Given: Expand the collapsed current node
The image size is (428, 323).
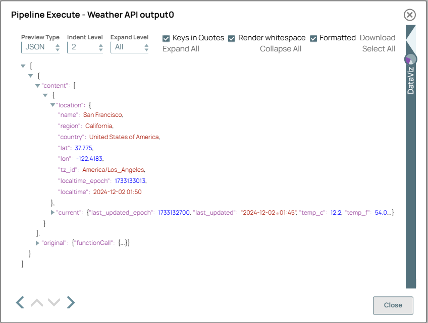Looking at the screenshot, I should coord(52,212).
